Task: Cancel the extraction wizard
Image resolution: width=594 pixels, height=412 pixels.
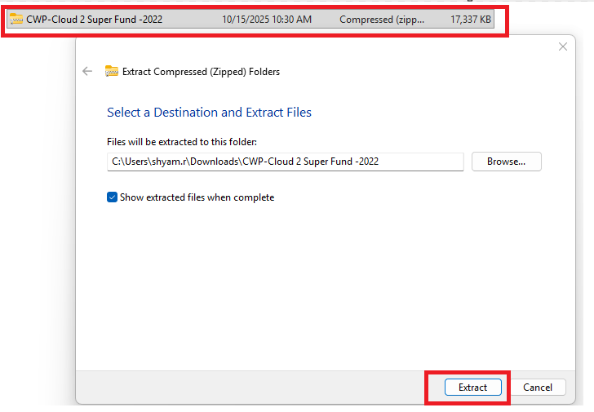Action: tap(538, 388)
